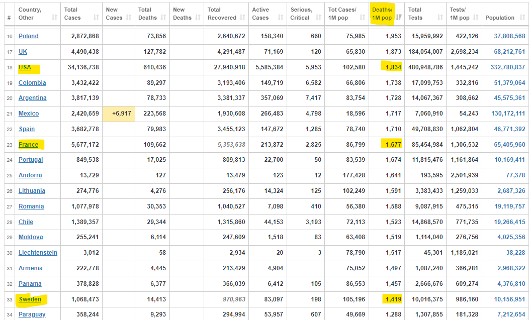The width and height of the screenshot is (529, 320).
Task: Select Lithuania active cases value 14,324
Action: pyautogui.click(x=274, y=190)
